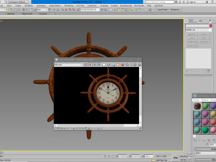216x162 pixels.
Task: Toggle Set Key animation mode
Action: coord(183,160)
